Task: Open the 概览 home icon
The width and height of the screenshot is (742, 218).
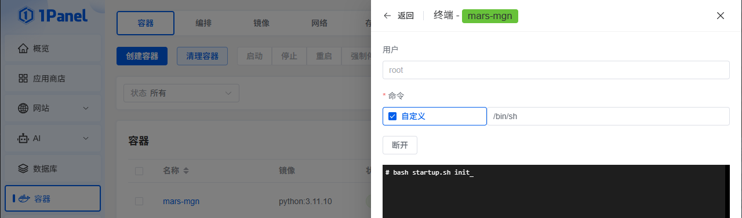Action: tap(23, 49)
